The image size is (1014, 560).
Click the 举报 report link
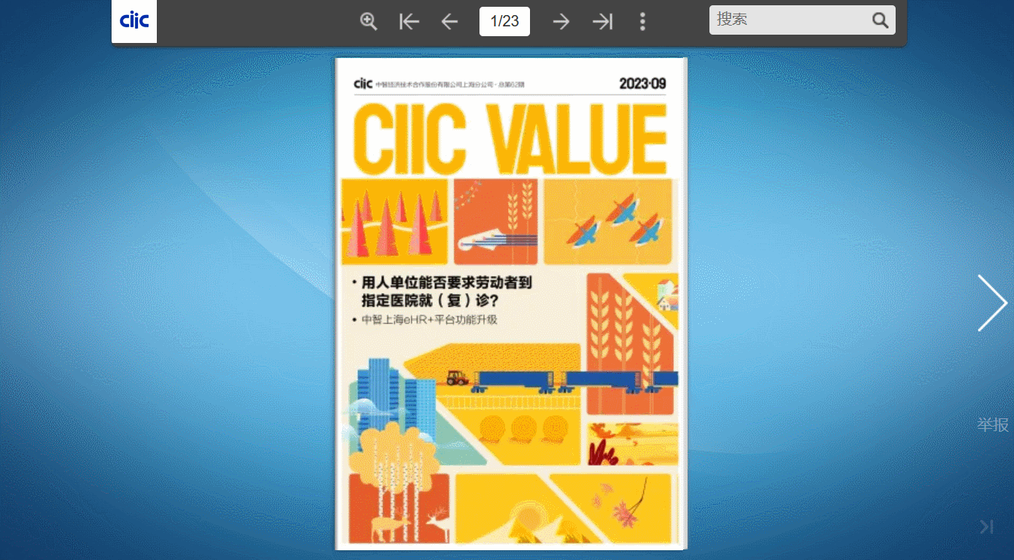point(993,424)
